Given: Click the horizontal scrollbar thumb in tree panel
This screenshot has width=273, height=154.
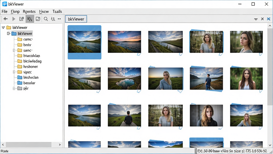Looking at the screenshot, I should click(x=29, y=145).
